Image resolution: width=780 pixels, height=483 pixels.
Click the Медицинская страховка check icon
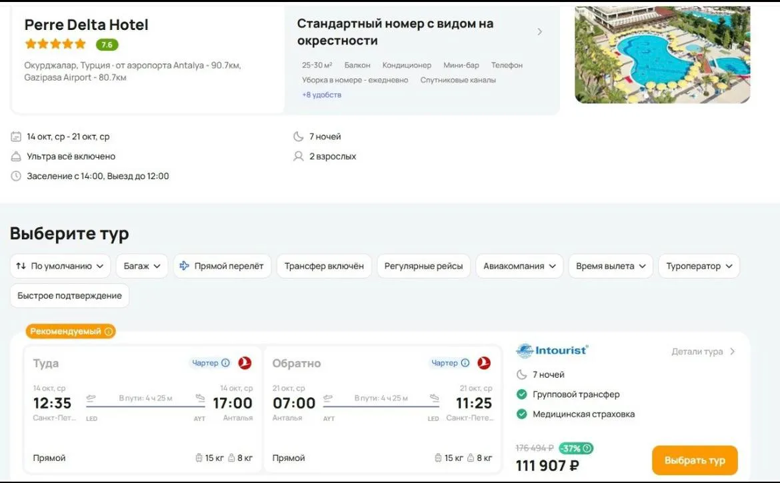coord(521,414)
